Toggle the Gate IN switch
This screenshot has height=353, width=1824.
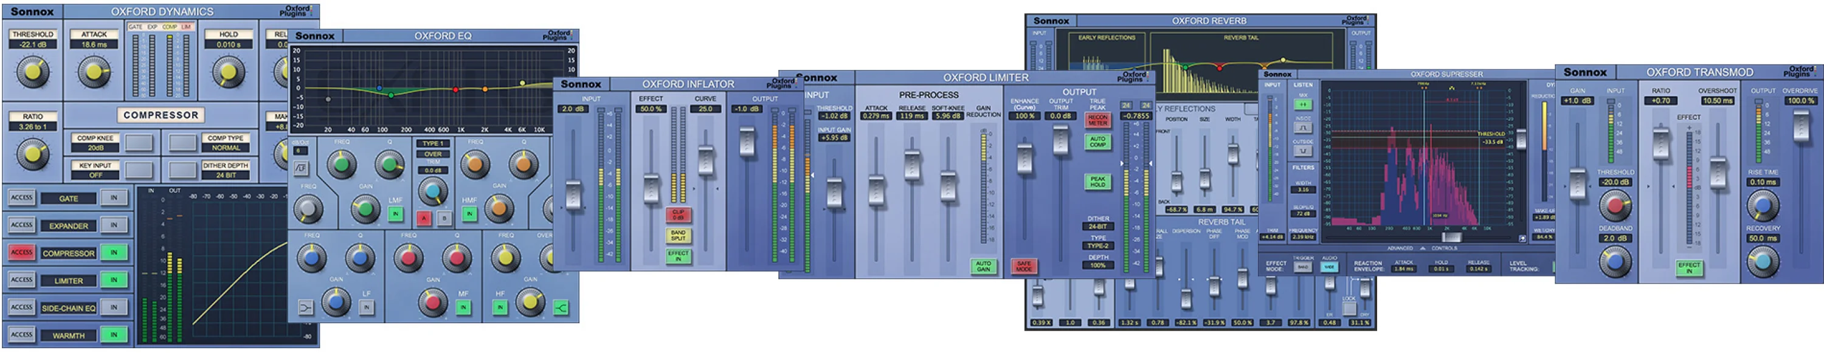click(x=114, y=198)
